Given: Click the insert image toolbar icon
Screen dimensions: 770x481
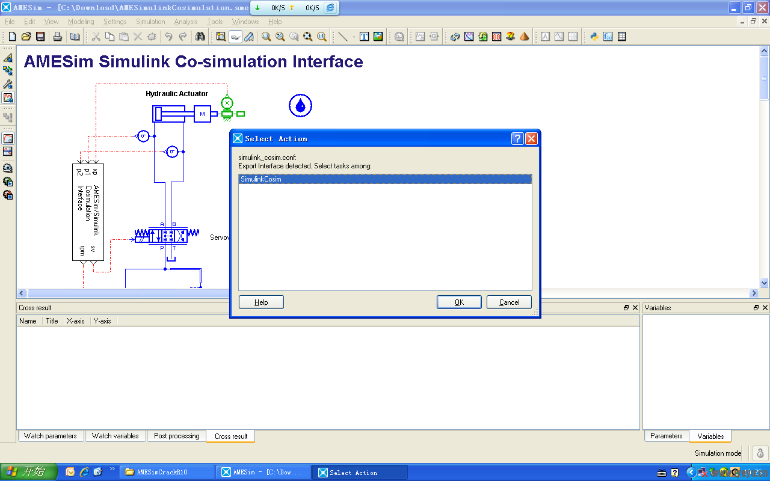Looking at the screenshot, I should tap(378, 37).
